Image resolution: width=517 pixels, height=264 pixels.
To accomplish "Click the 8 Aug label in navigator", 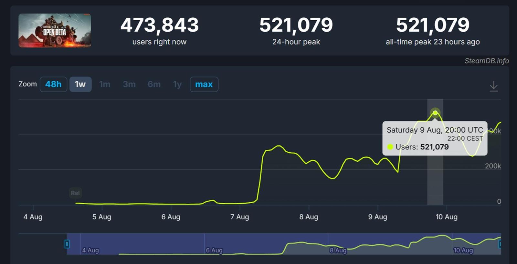I will point(338,250).
